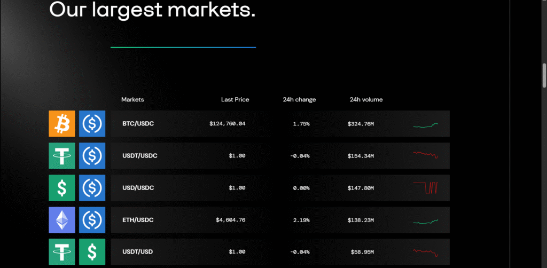Click the Ethereum icon in ETH/USDC row
The height and width of the screenshot is (268, 547).
pyautogui.click(x=62, y=220)
